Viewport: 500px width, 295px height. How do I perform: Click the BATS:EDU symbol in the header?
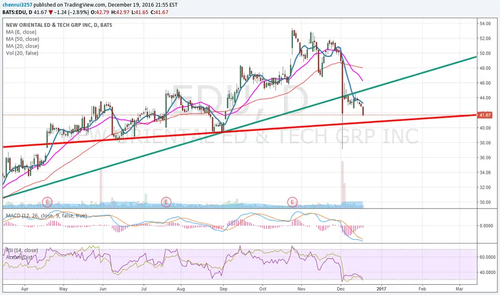point(14,12)
